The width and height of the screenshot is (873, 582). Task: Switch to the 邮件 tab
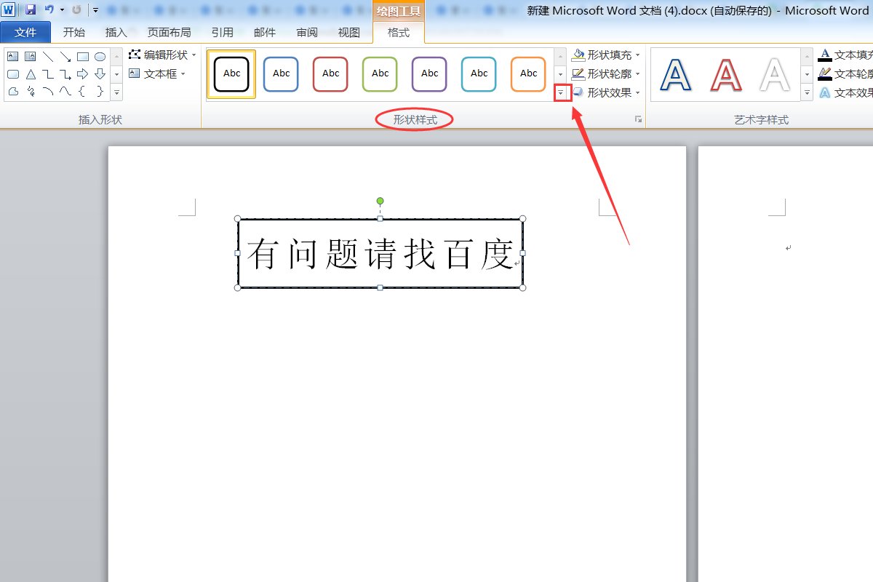[x=264, y=32]
